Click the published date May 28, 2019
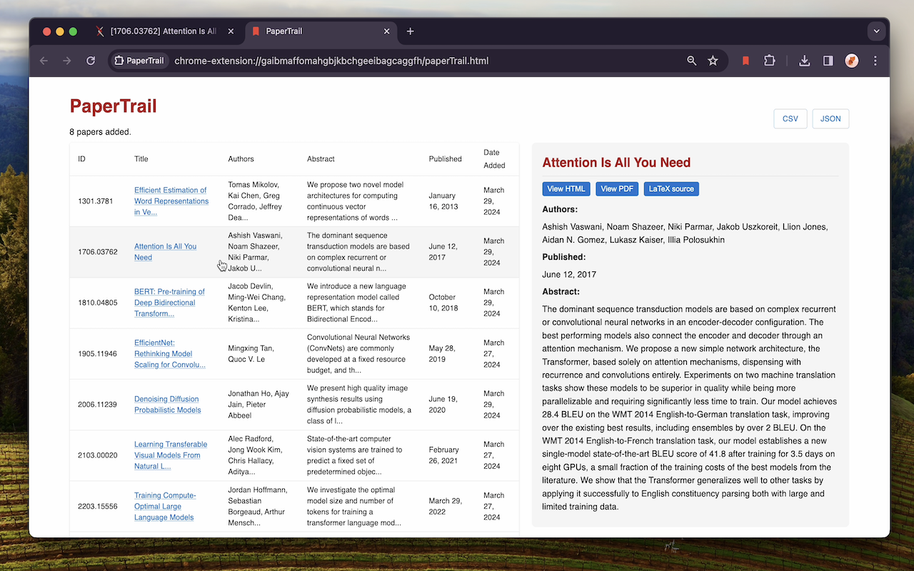 [443, 353]
